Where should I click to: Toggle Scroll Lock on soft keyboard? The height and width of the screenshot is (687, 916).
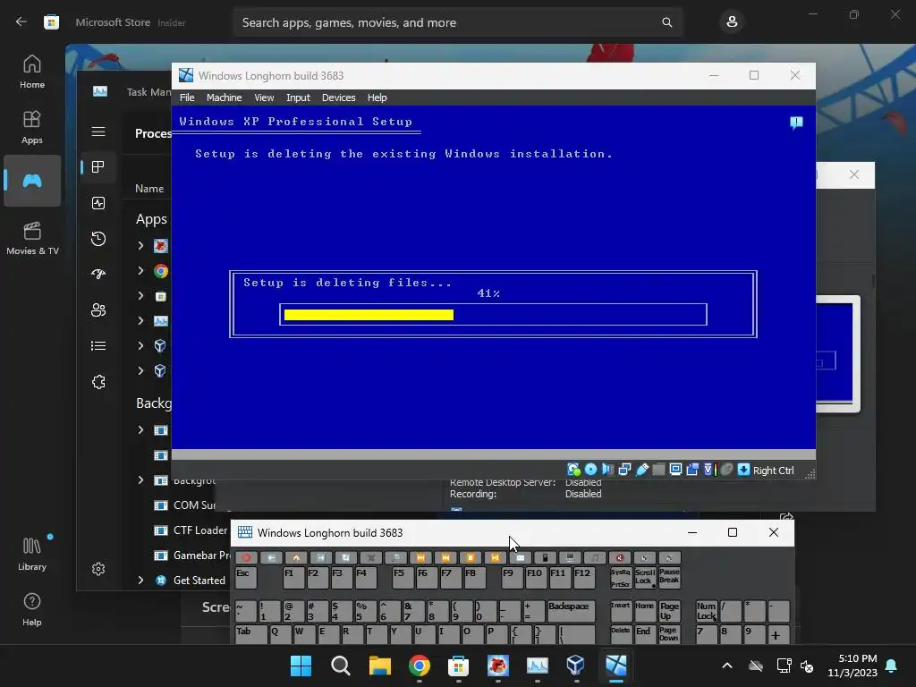click(645, 578)
